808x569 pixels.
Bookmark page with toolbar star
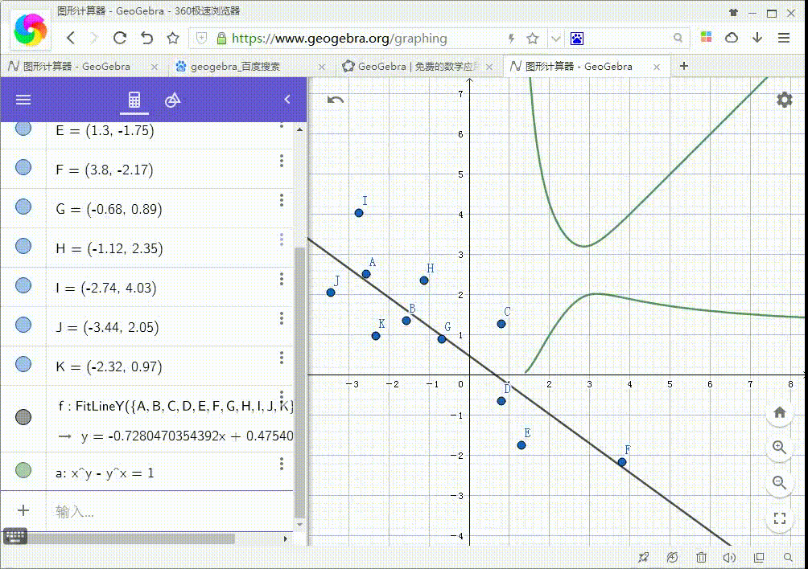point(173,38)
